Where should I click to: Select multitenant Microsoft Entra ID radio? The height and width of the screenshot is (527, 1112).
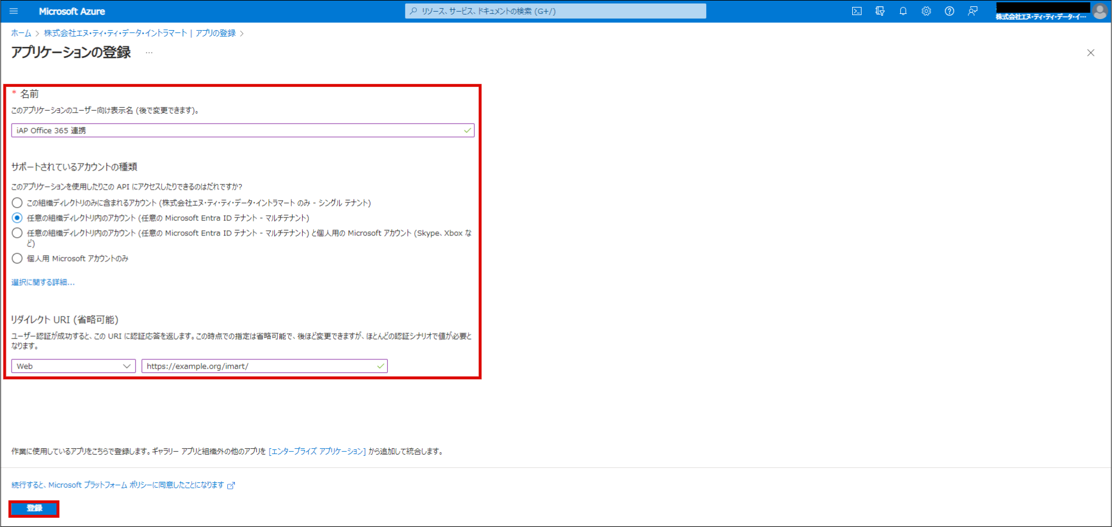pos(17,218)
